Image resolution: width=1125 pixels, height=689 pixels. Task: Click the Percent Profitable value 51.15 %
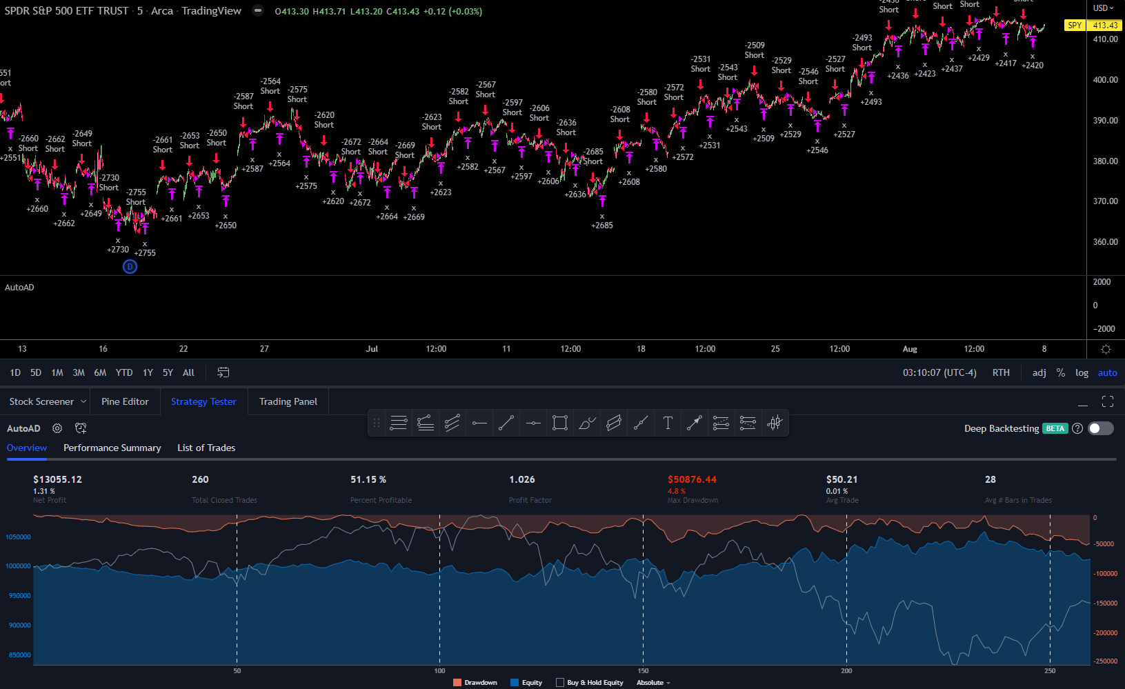click(x=368, y=479)
